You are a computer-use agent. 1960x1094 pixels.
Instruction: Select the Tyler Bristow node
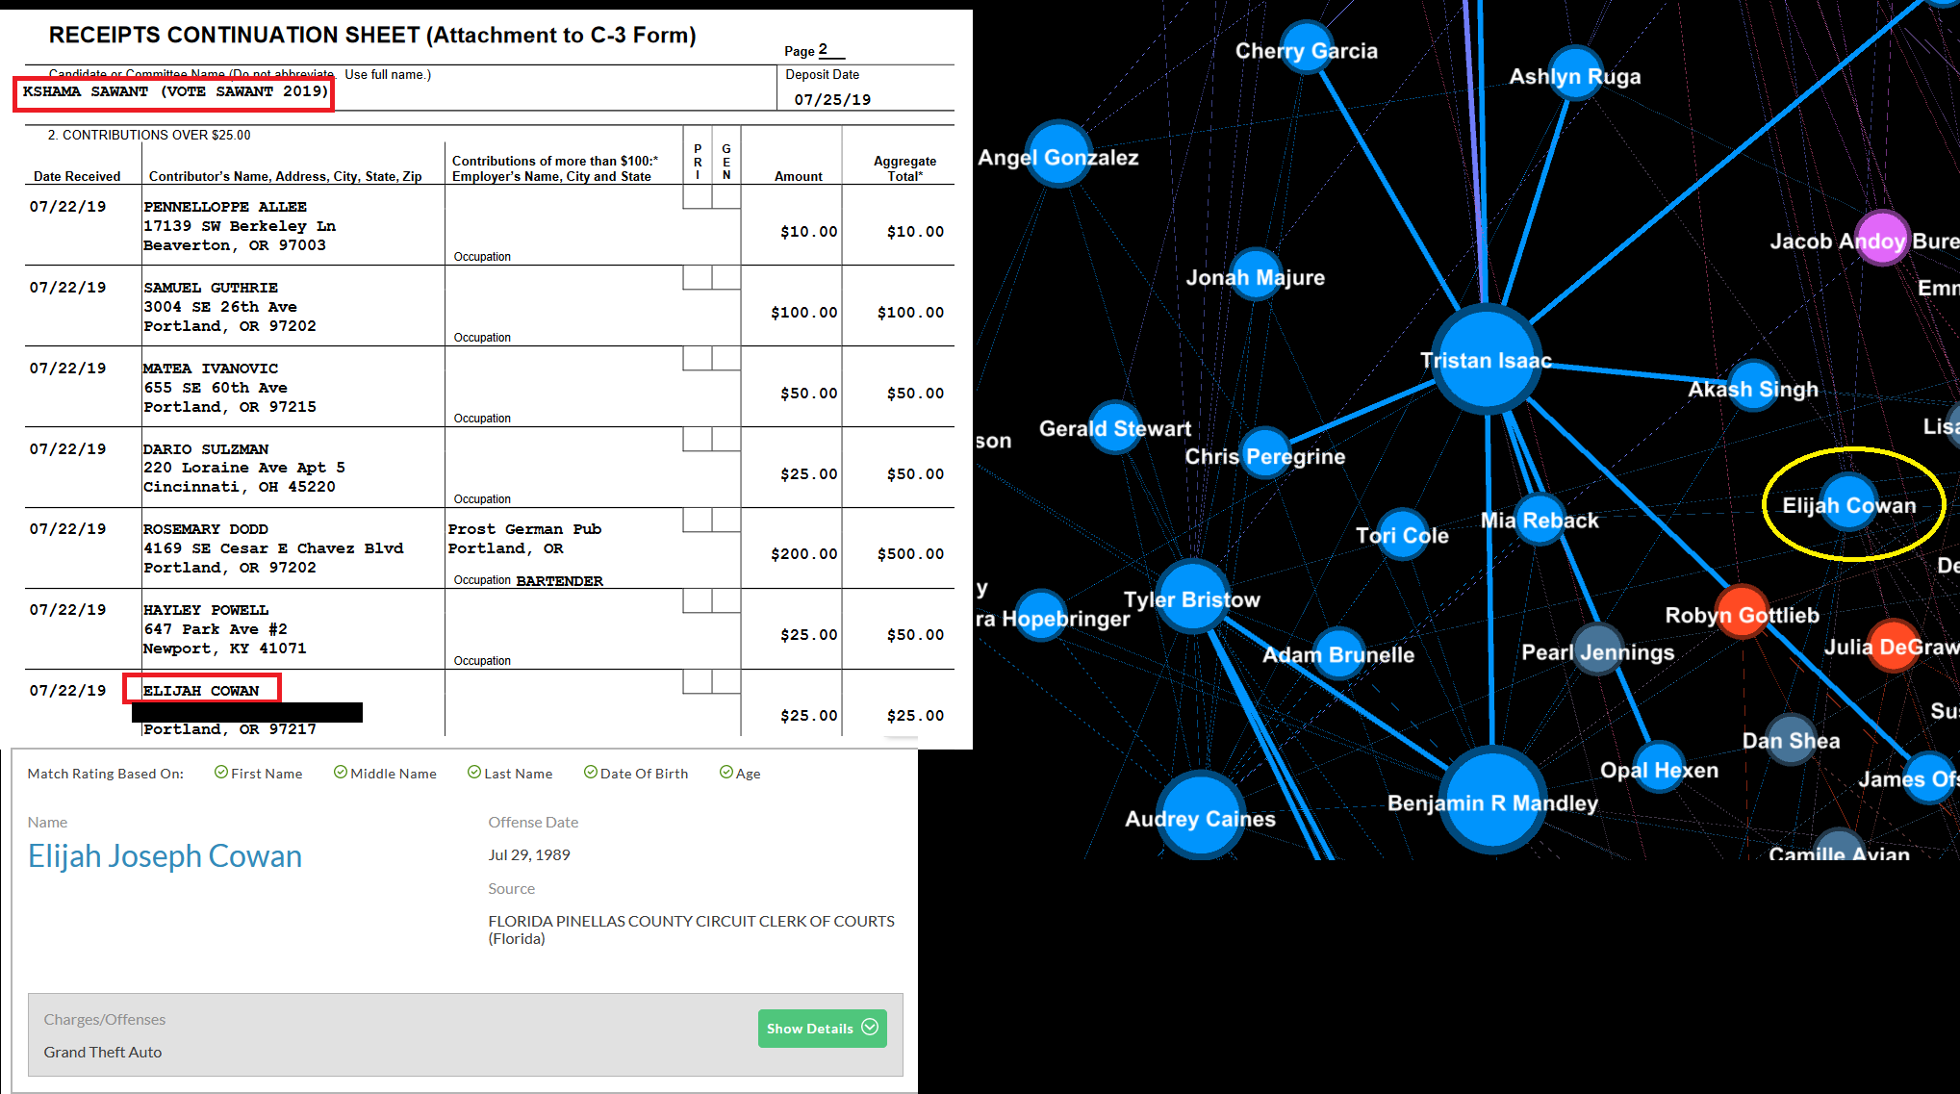click(1193, 597)
